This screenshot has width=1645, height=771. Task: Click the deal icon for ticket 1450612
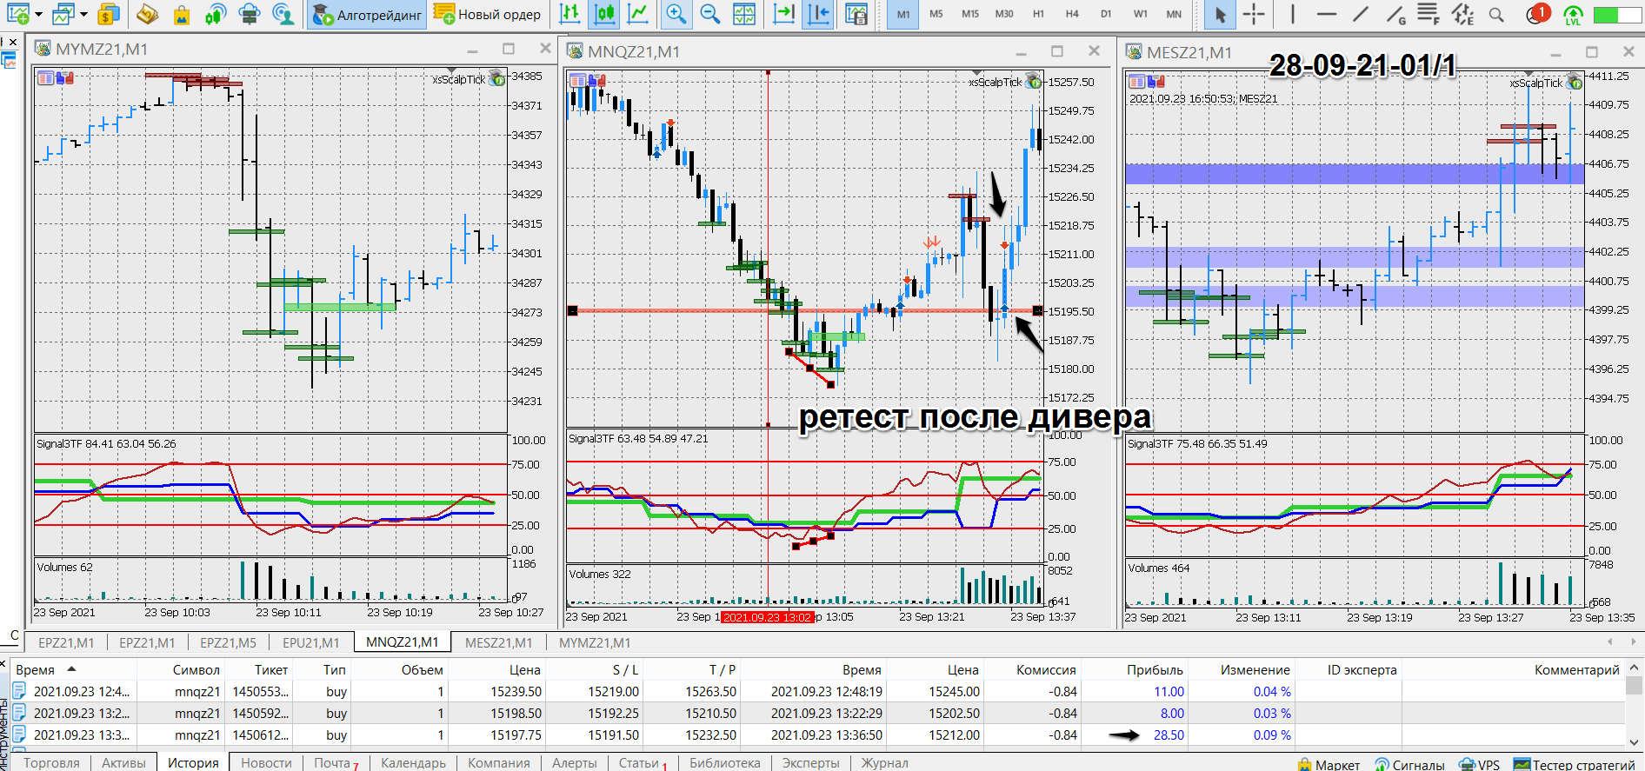click(x=19, y=734)
